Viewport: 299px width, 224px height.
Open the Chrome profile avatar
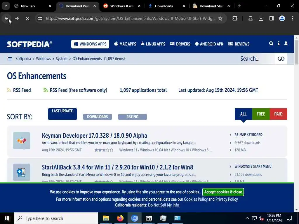click(282, 18)
